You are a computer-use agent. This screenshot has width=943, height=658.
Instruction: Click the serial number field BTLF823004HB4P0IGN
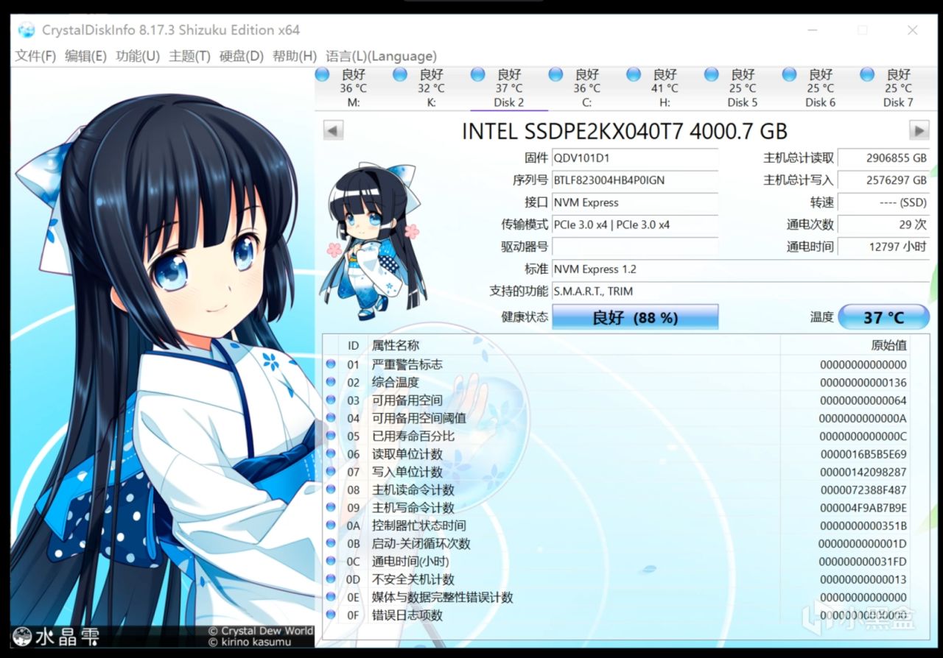[x=635, y=180]
